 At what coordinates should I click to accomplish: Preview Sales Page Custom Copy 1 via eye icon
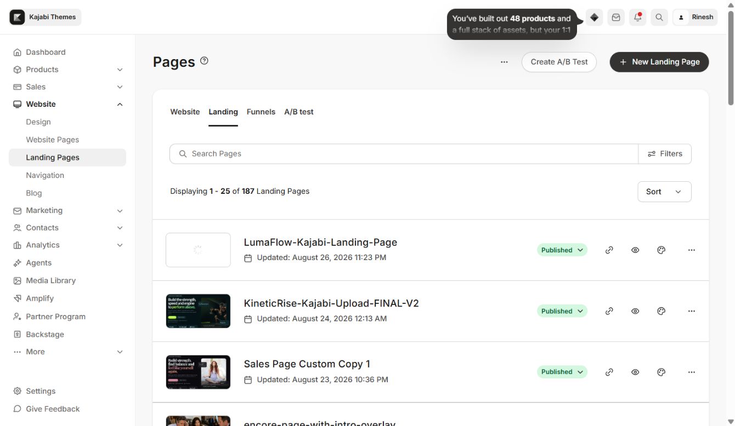point(635,372)
